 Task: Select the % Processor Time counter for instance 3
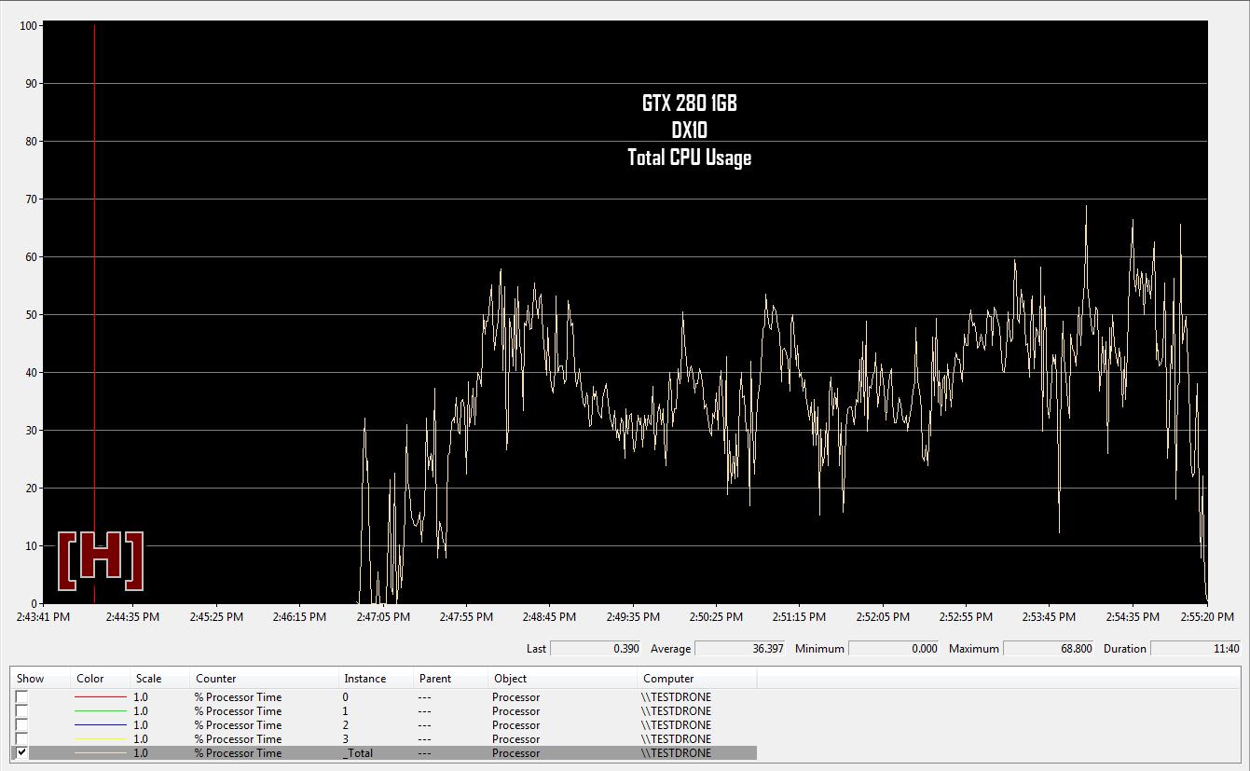tap(238, 739)
